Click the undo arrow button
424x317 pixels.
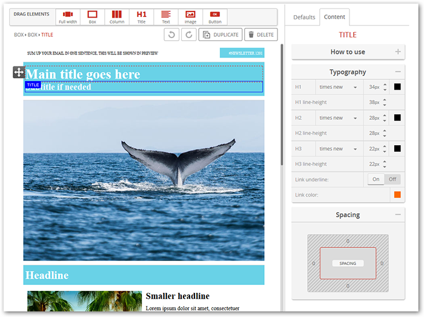tap(171, 35)
